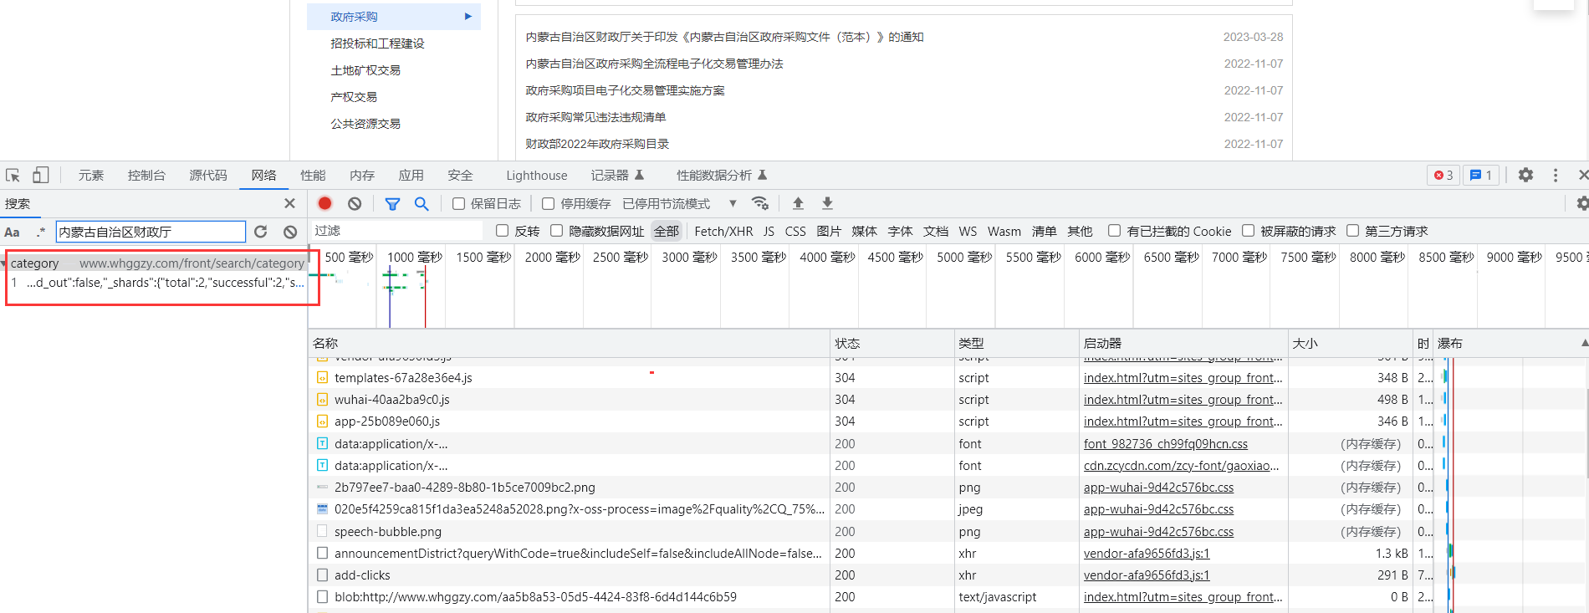The height and width of the screenshot is (613, 1589).
Task: Select templates-67a28e36e4.js request row
Action: [569, 378]
